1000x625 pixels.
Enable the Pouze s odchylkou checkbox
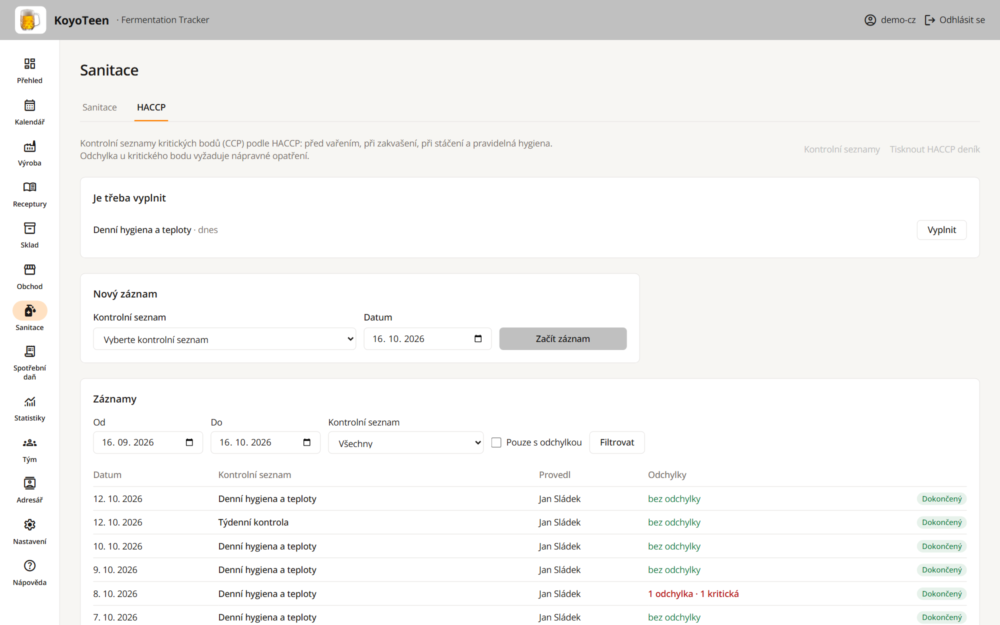[x=496, y=442]
